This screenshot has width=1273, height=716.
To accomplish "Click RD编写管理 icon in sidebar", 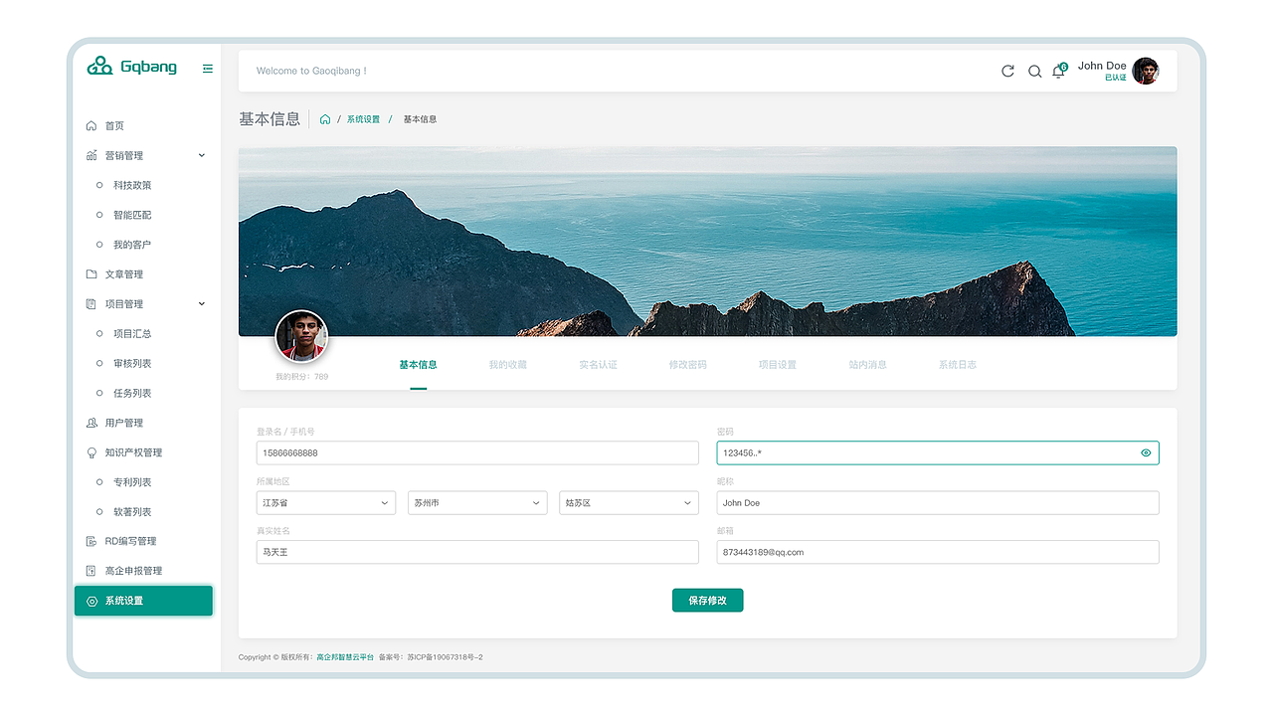I will (91, 541).
